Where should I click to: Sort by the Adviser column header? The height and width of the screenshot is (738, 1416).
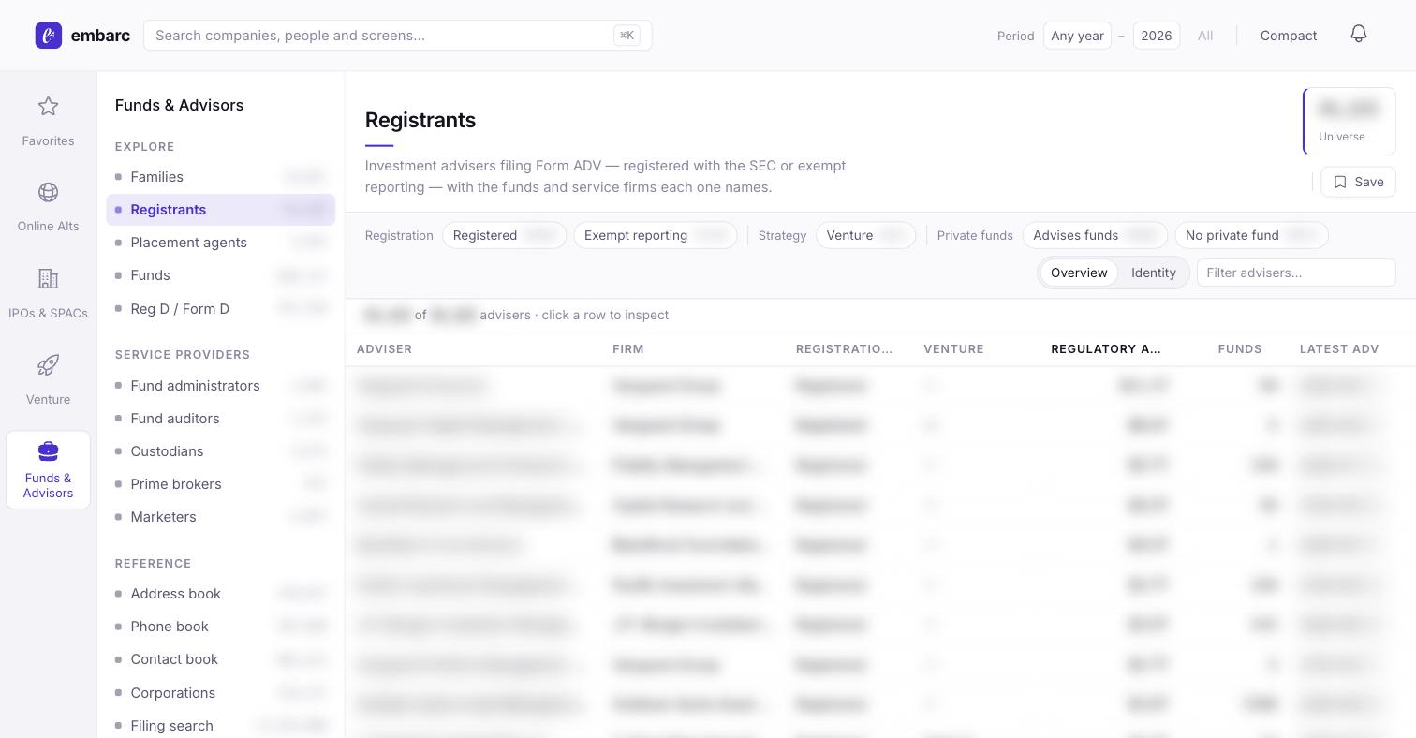pos(385,349)
